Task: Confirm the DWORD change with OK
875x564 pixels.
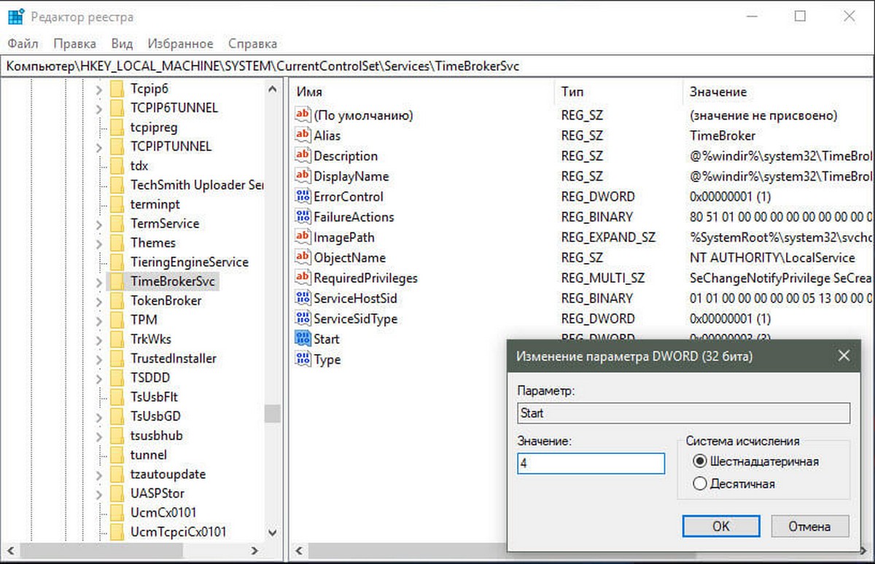Action: pyautogui.click(x=721, y=525)
